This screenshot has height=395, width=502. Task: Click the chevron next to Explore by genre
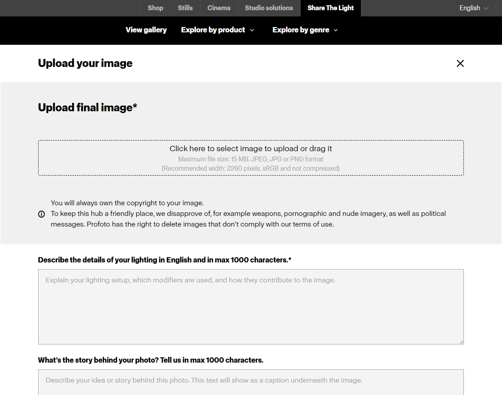pos(336,30)
